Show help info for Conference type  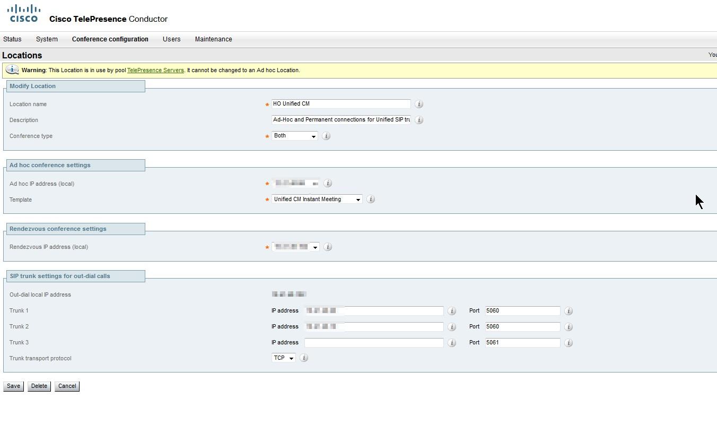coord(326,136)
